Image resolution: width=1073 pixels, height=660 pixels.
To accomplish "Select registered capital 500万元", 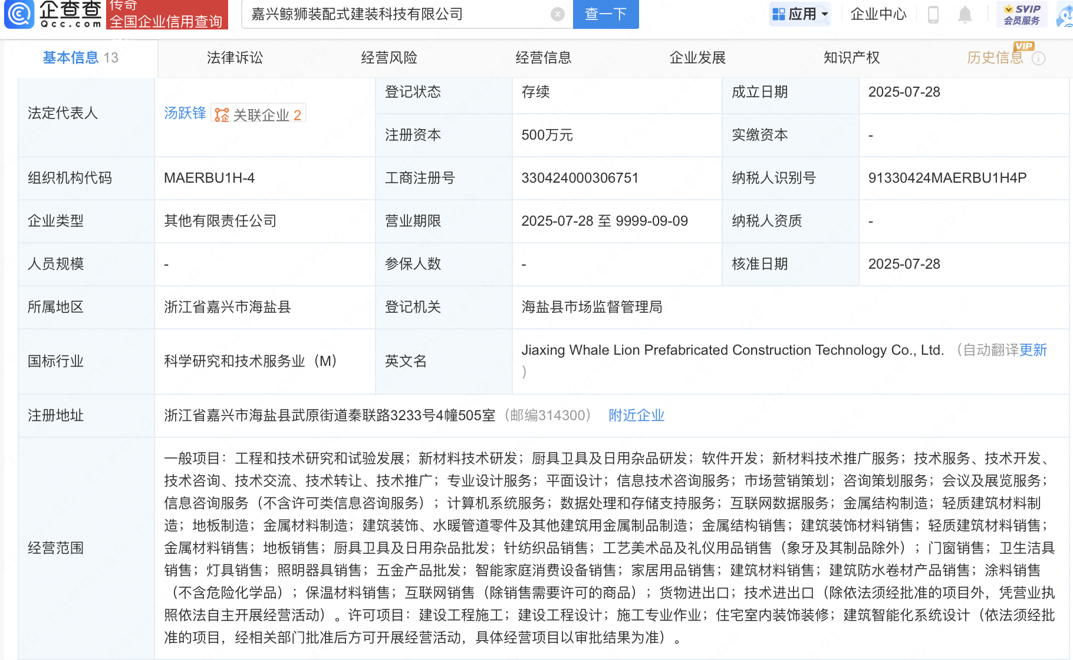I will point(547,135).
